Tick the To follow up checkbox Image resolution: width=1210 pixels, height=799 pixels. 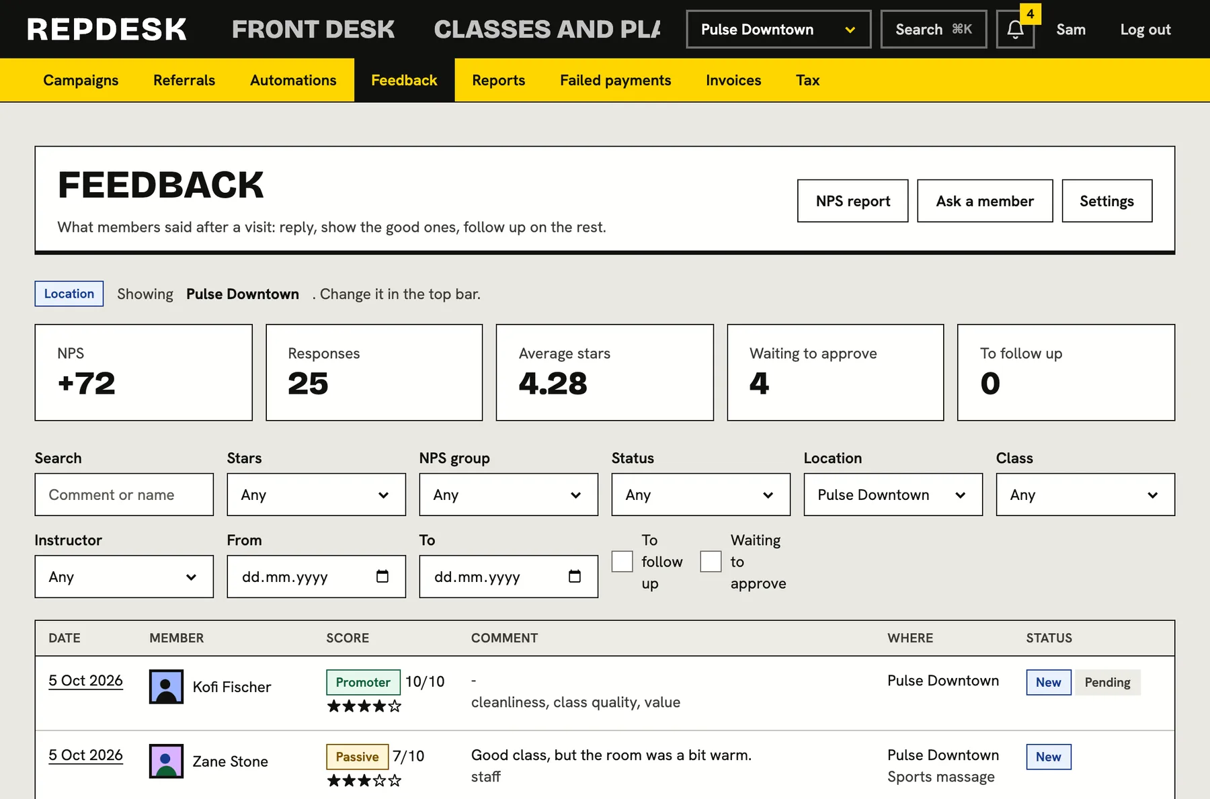click(x=622, y=561)
